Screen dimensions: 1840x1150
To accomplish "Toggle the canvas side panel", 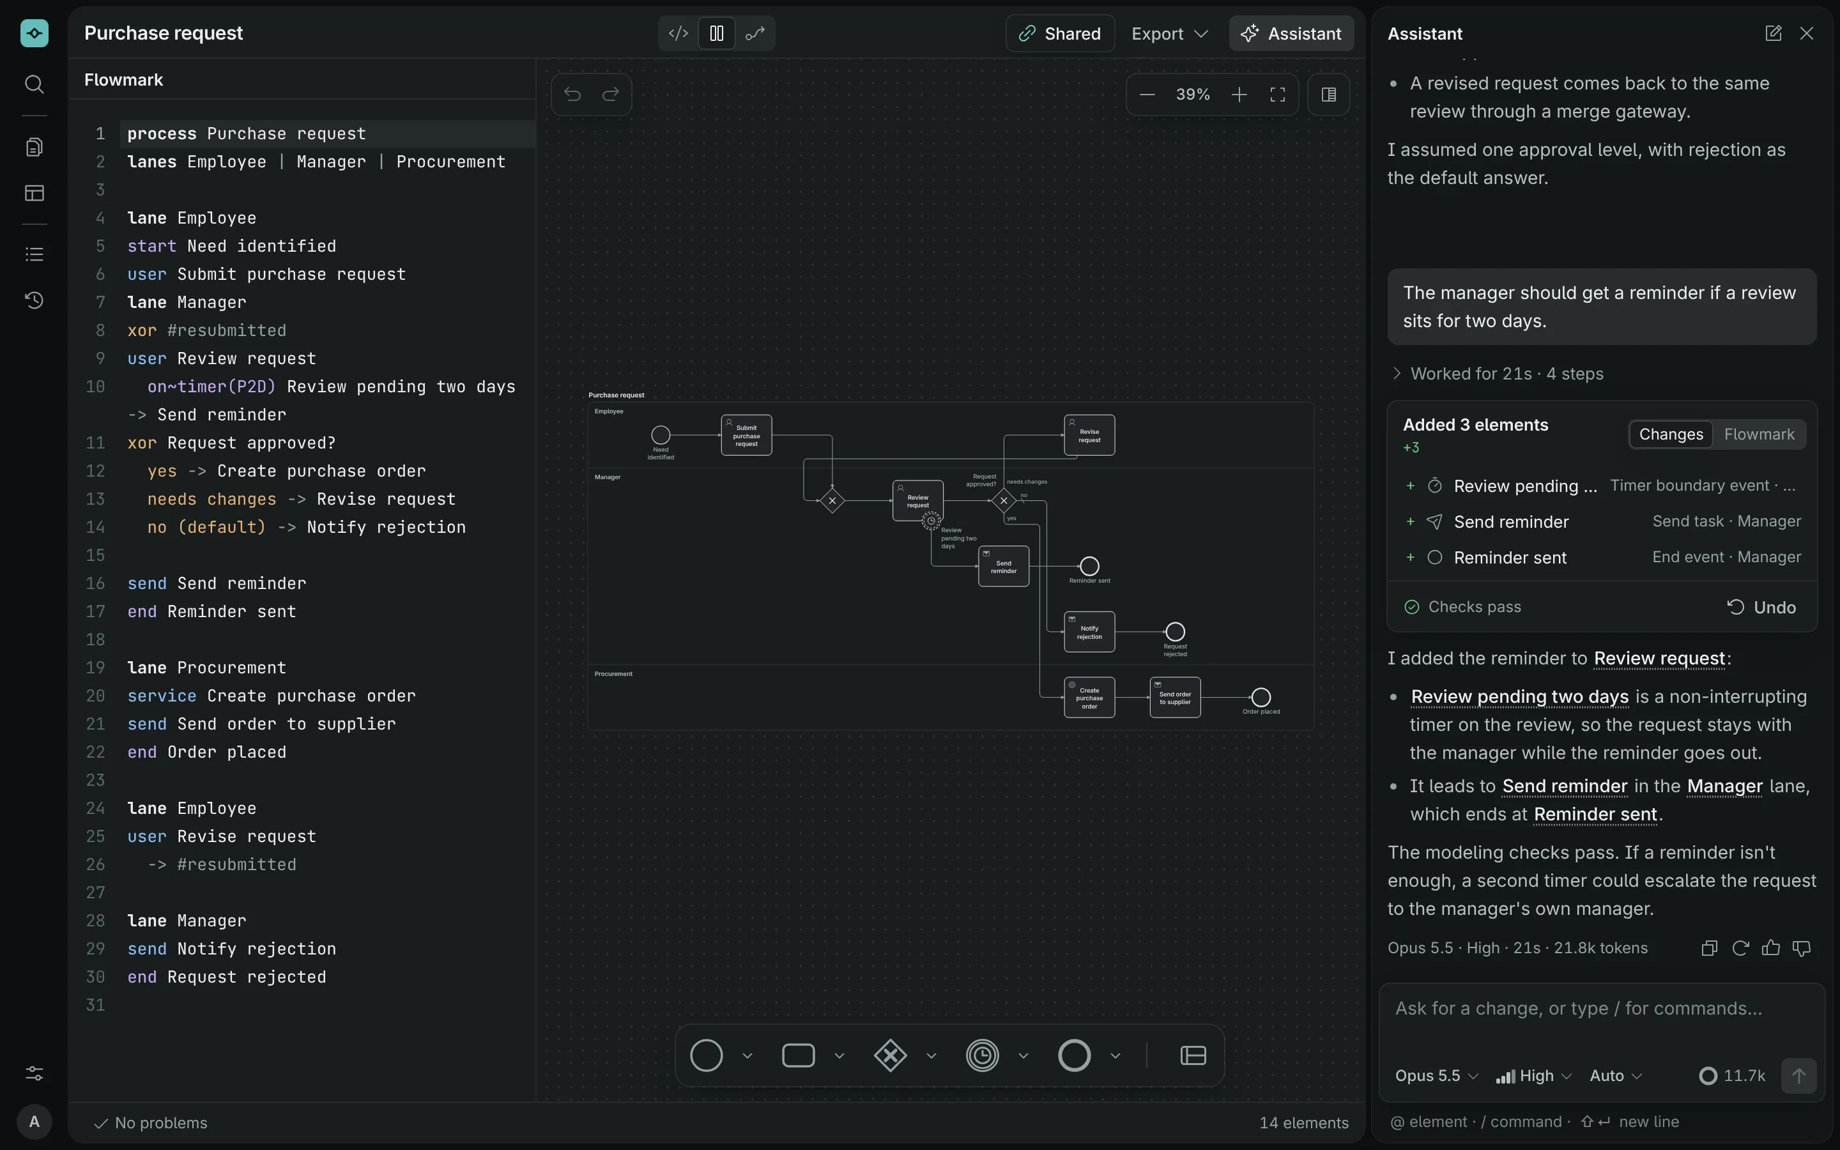I will point(1329,95).
